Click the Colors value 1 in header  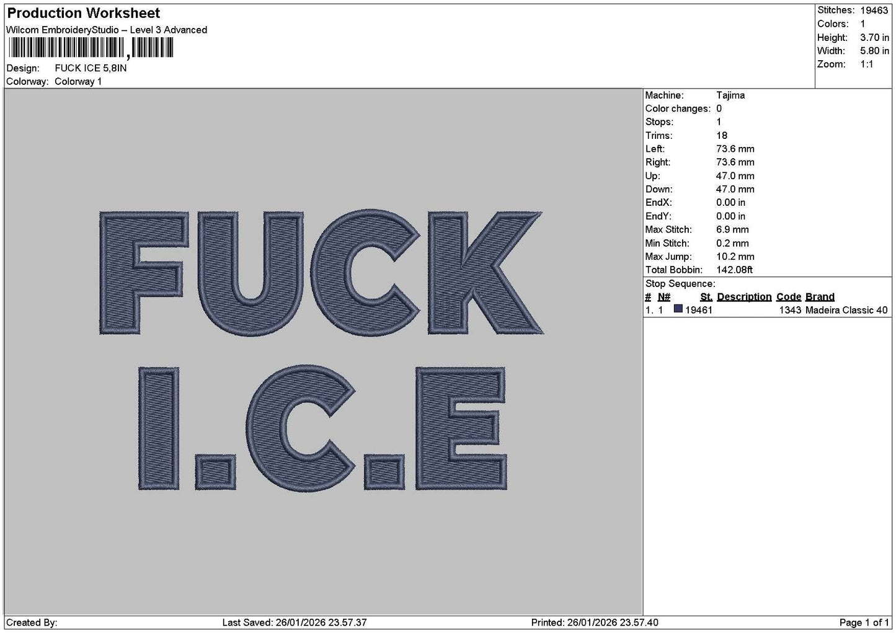point(863,24)
